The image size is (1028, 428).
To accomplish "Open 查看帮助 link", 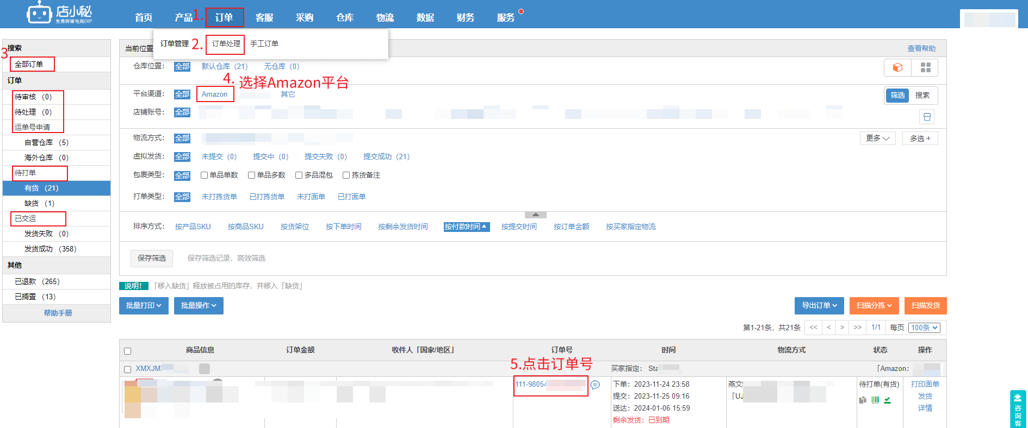I will tap(921, 49).
